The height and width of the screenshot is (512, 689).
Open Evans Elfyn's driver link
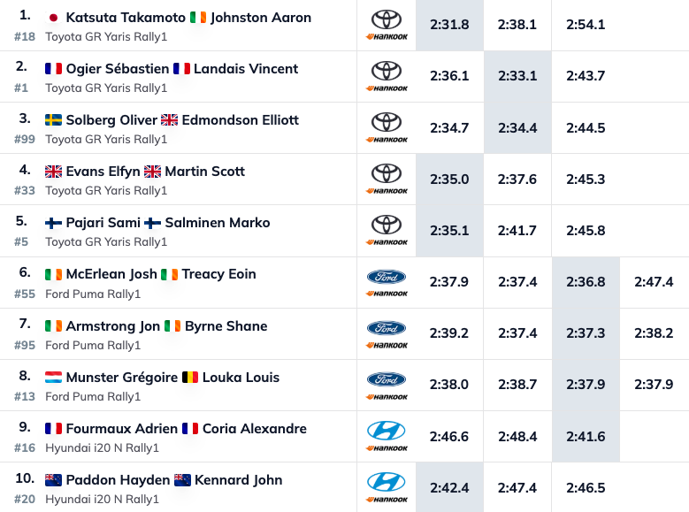coord(103,172)
